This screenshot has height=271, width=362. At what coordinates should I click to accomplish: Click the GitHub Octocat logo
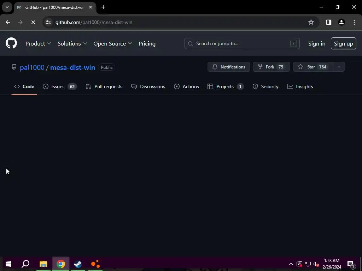pos(11,43)
